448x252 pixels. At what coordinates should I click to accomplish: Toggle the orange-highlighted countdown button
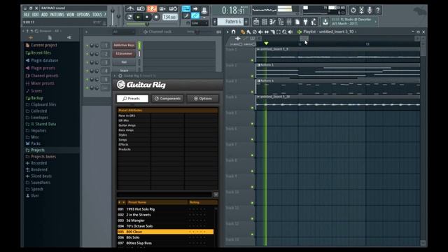tap(152, 9)
